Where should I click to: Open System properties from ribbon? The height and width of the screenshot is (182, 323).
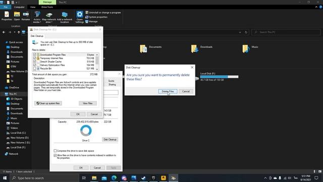pyautogui.click(x=96, y=17)
